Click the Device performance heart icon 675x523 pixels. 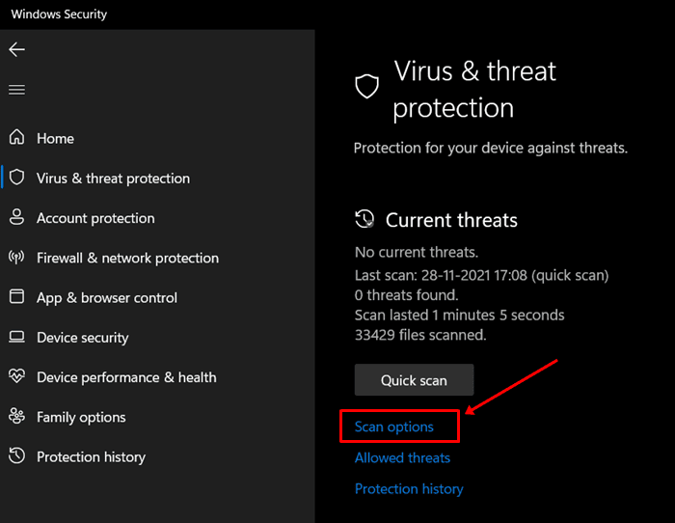pos(16,377)
